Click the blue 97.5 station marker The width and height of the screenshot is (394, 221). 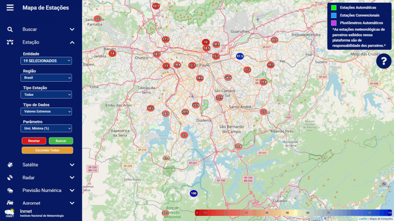tap(240, 56)
